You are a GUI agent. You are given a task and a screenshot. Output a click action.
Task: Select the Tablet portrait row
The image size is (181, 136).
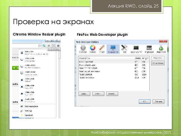[114, 75]
